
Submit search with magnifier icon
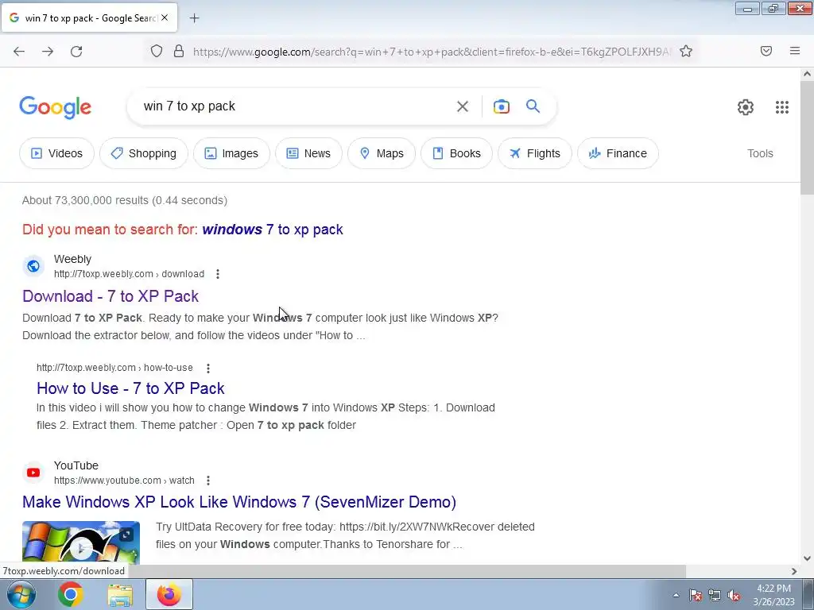coord(533,106)
